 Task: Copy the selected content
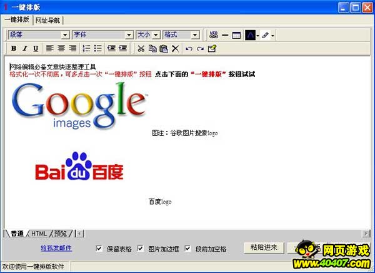[x=152, y=48]
